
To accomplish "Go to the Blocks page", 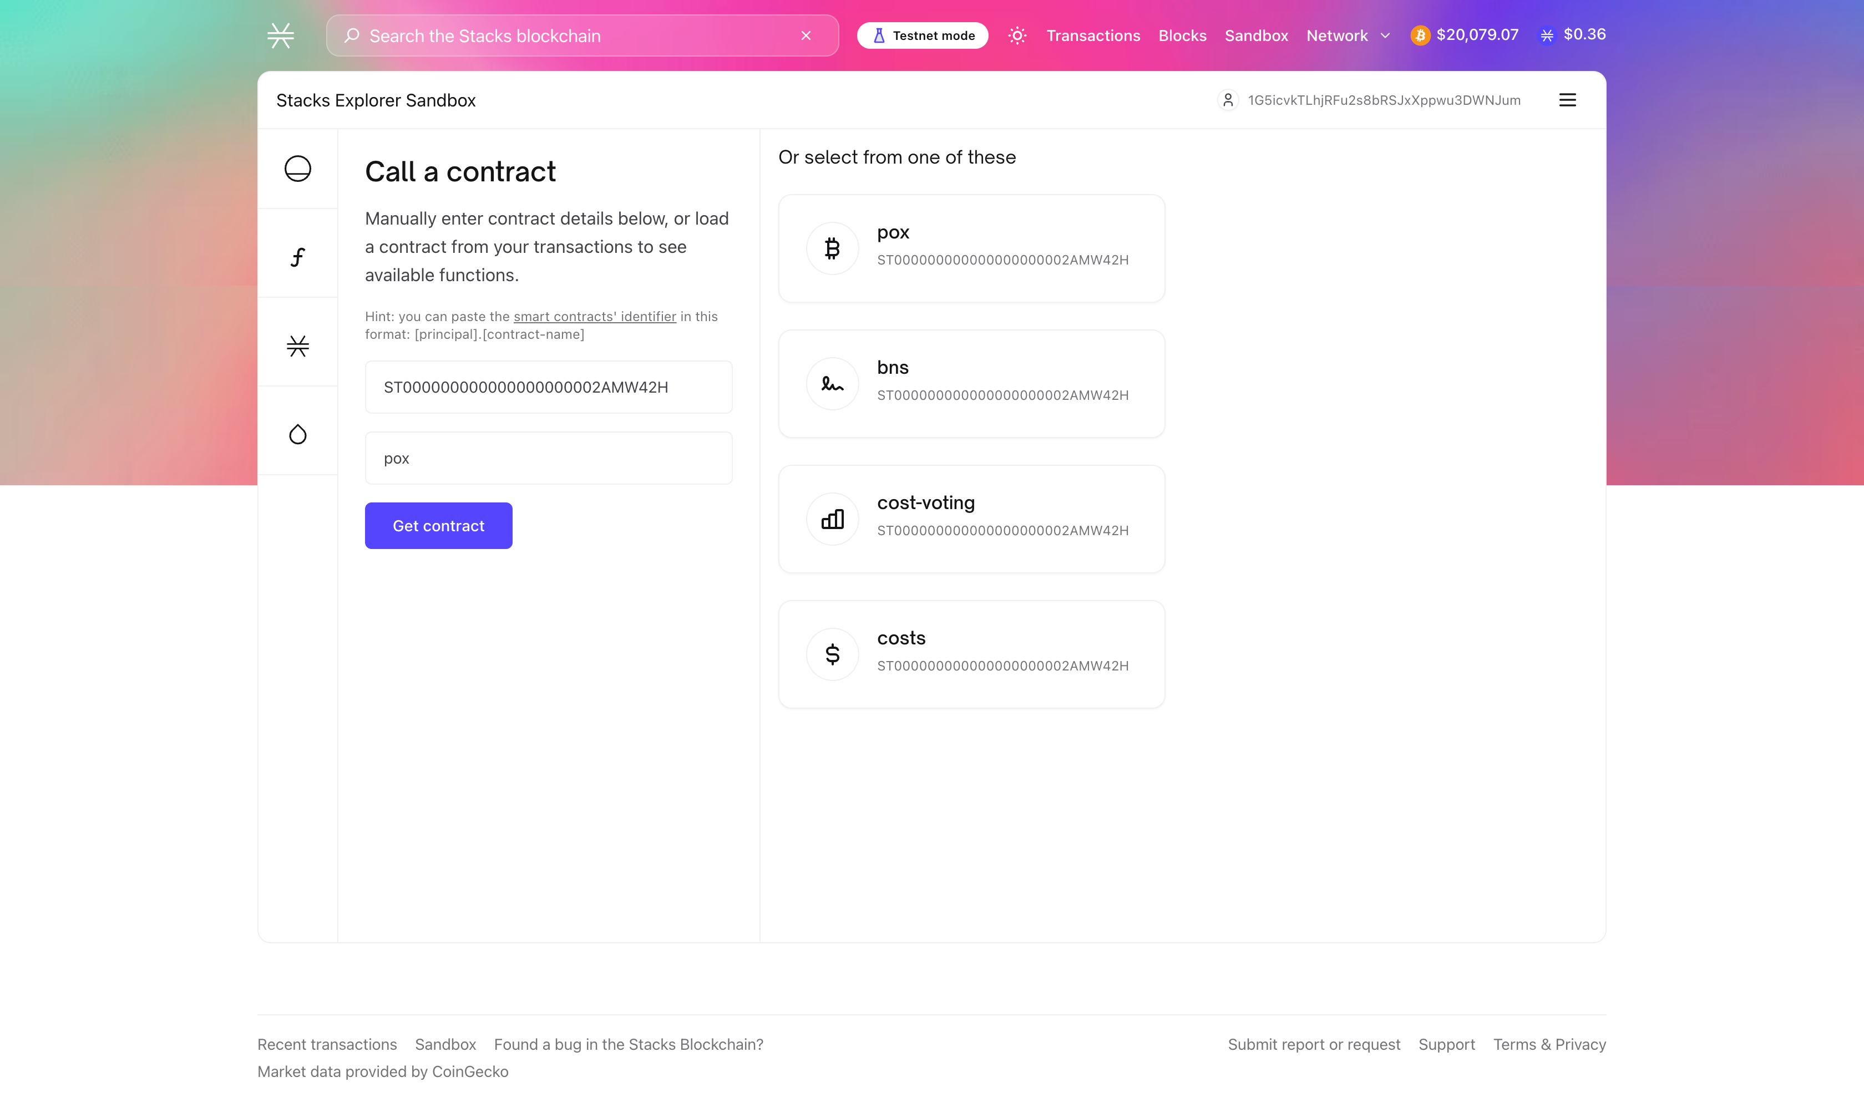I will click(x=1182, y=35).
